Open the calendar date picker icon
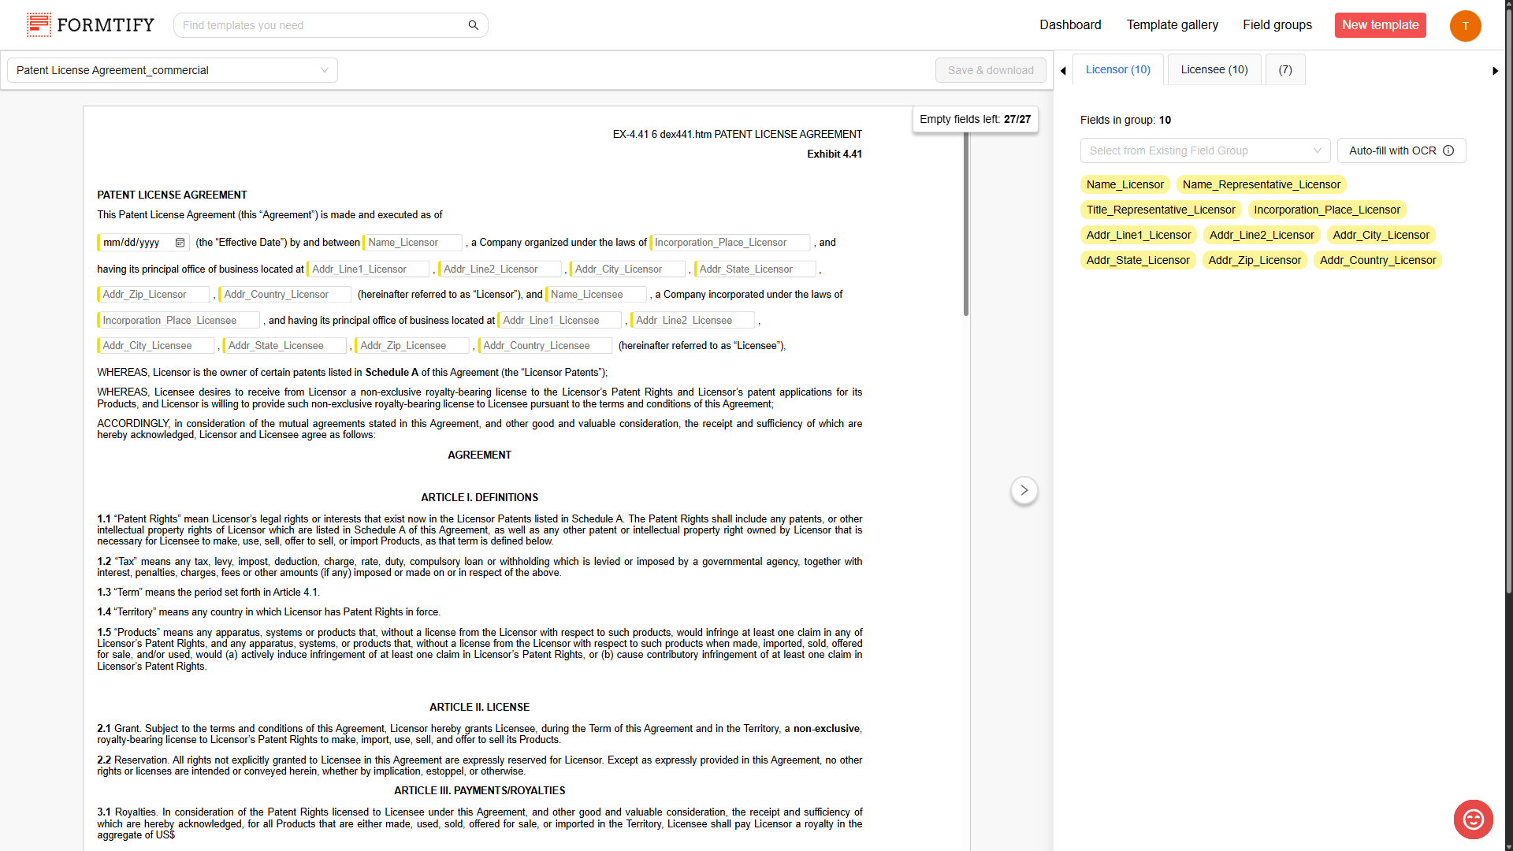Viewport: 1513px width, 851px height. click(x=180, y=243)
